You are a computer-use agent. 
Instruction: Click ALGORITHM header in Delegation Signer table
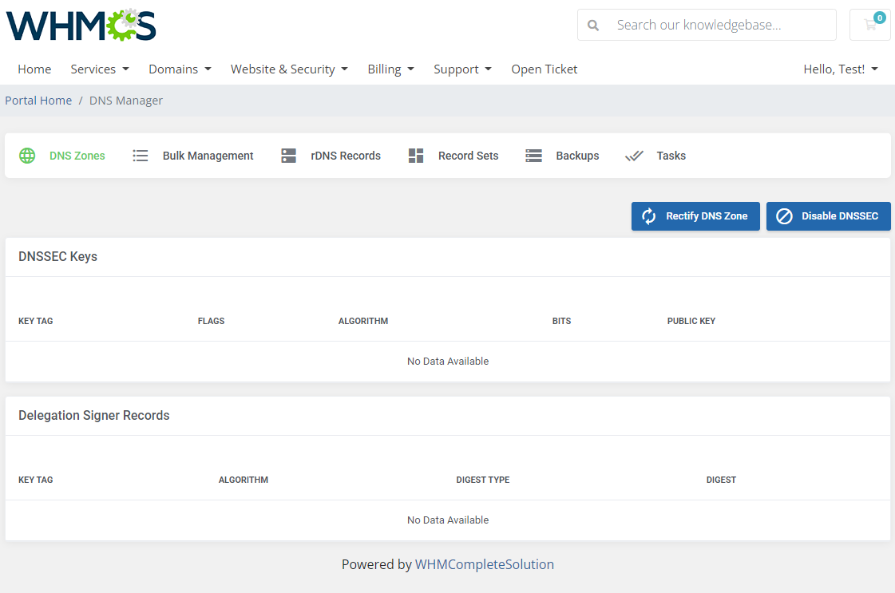tap(244, 480)
